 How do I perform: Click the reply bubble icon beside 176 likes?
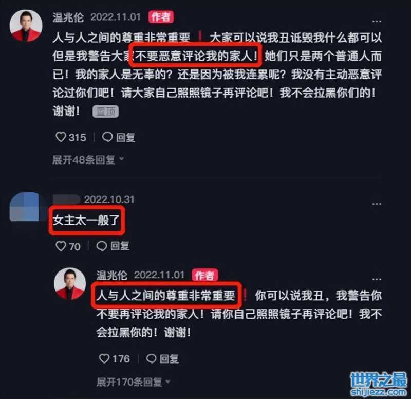pos(151,358)
